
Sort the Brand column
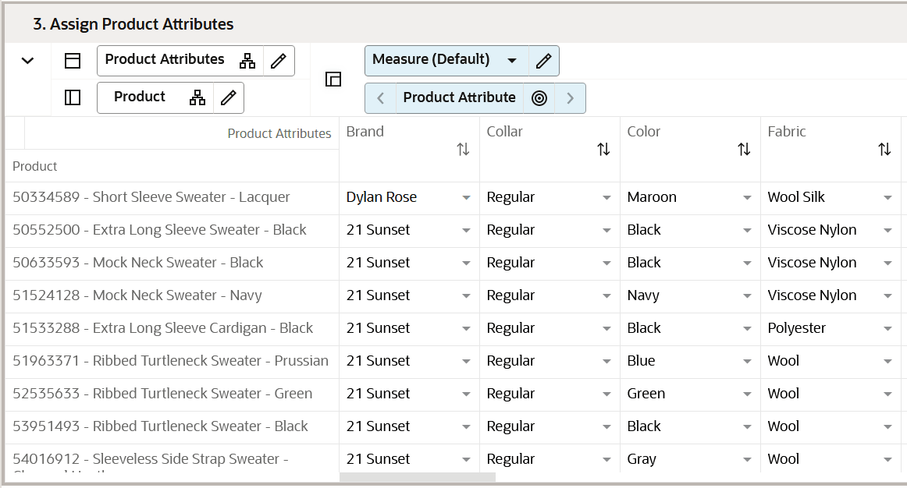[x=463, y=148]
